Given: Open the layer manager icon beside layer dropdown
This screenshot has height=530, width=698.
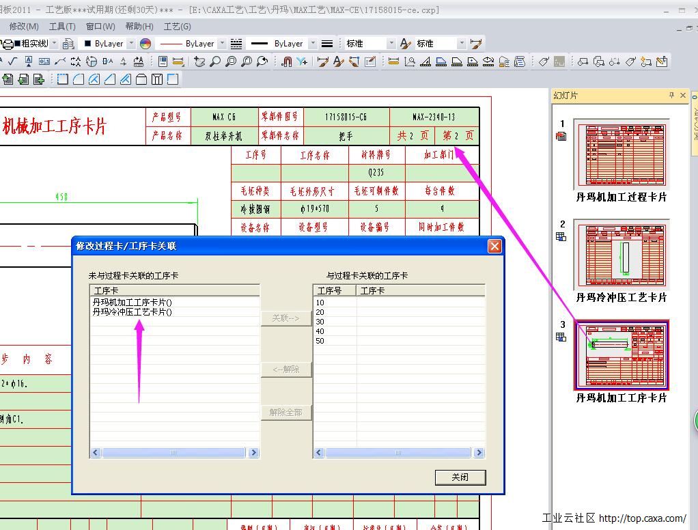Looking at the screenshot, I should [x=68, y=44].
